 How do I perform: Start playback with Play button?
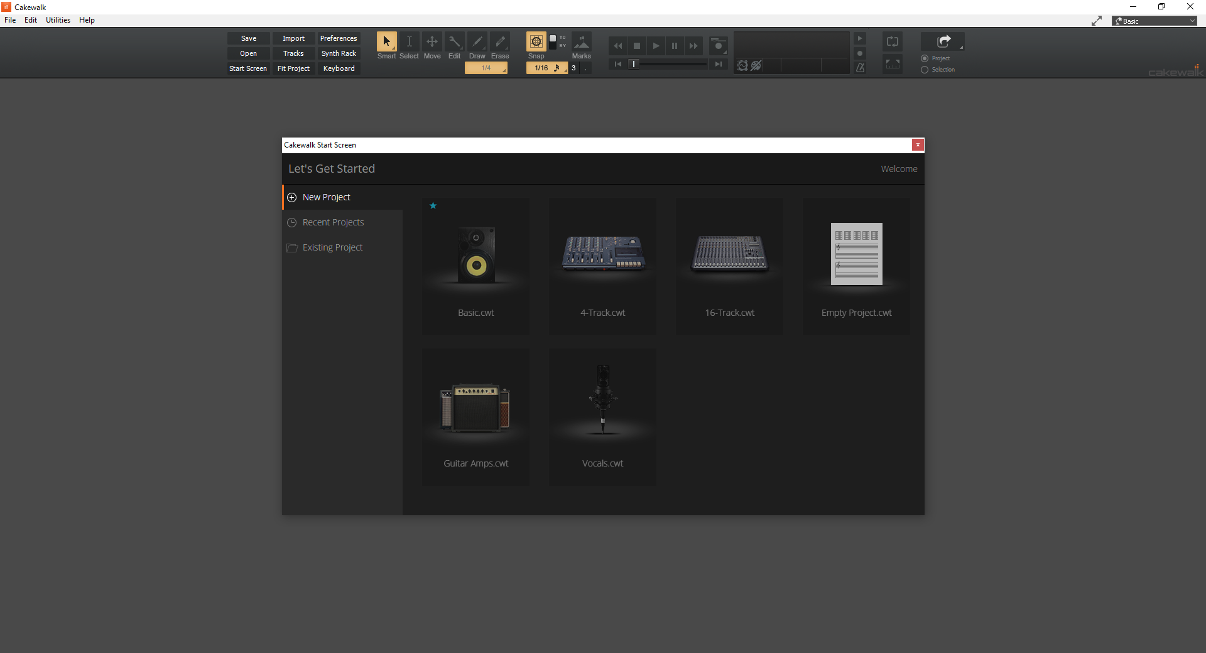click(656, 46)
